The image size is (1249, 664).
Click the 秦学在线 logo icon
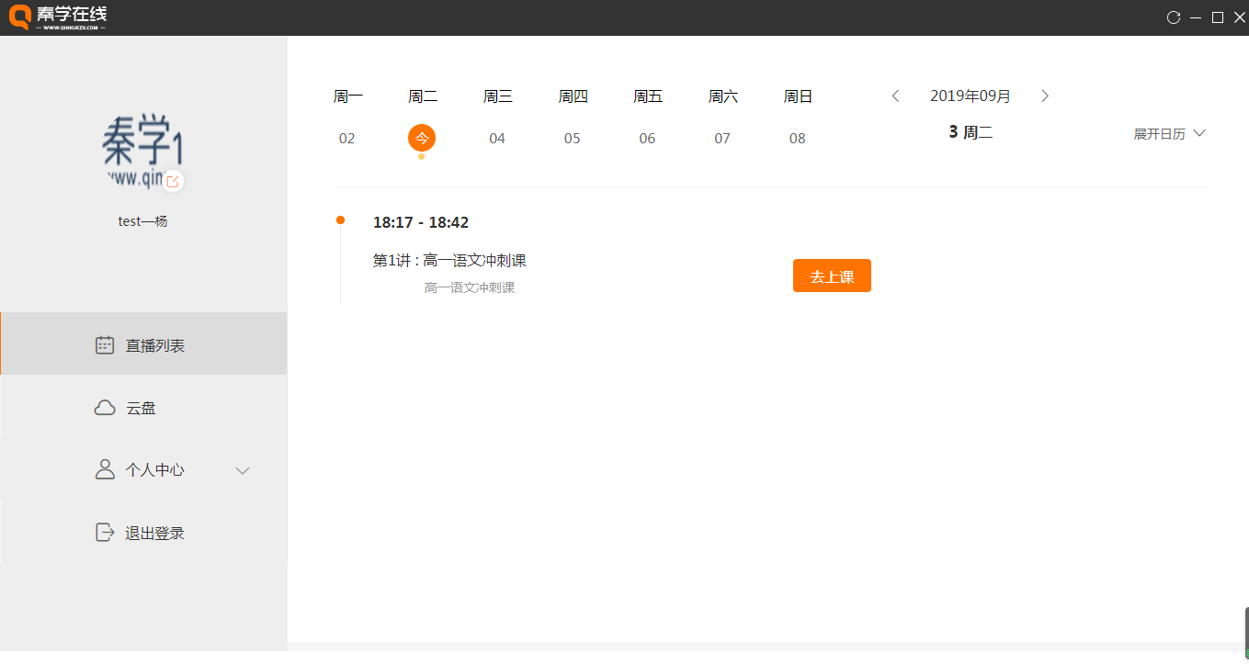[x=20, y=17]
